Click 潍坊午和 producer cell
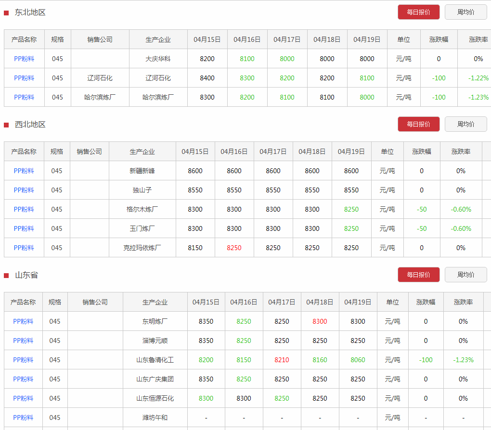The image size is (491, 430). pos(155,417)
